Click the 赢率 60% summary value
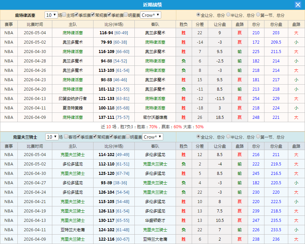The height and width of the screenshot is (244, 305). coord(178,127)
